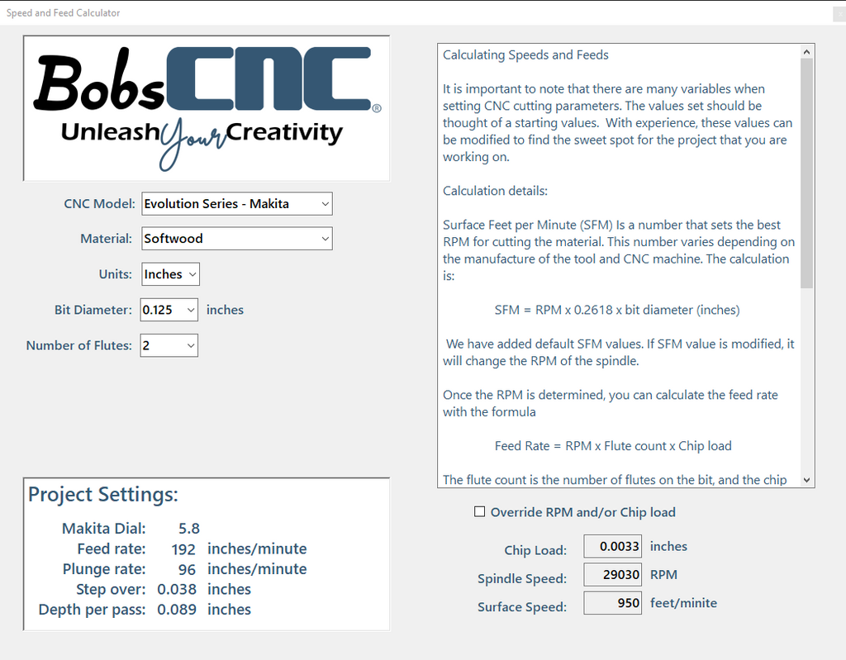The height and width of the screenshot is (660, 846).
Task: Click the feet/minite unit label
Action: (x=683, y=603)
